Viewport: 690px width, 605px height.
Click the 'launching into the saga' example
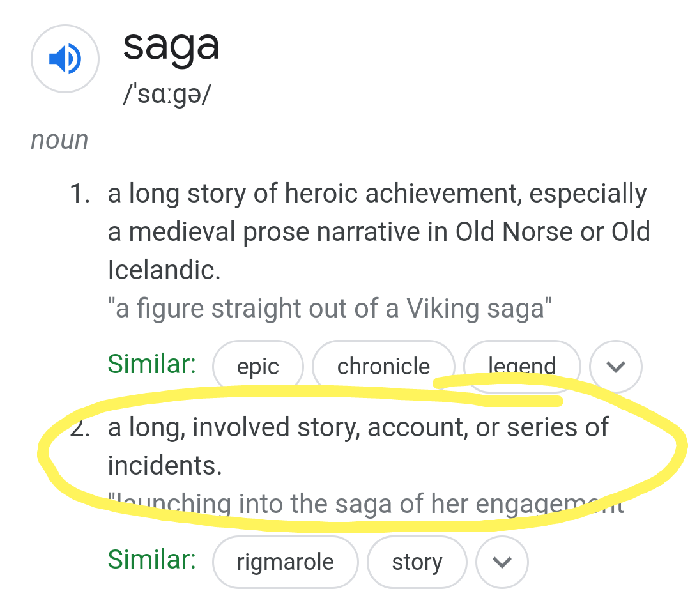(x=366, y=504)
